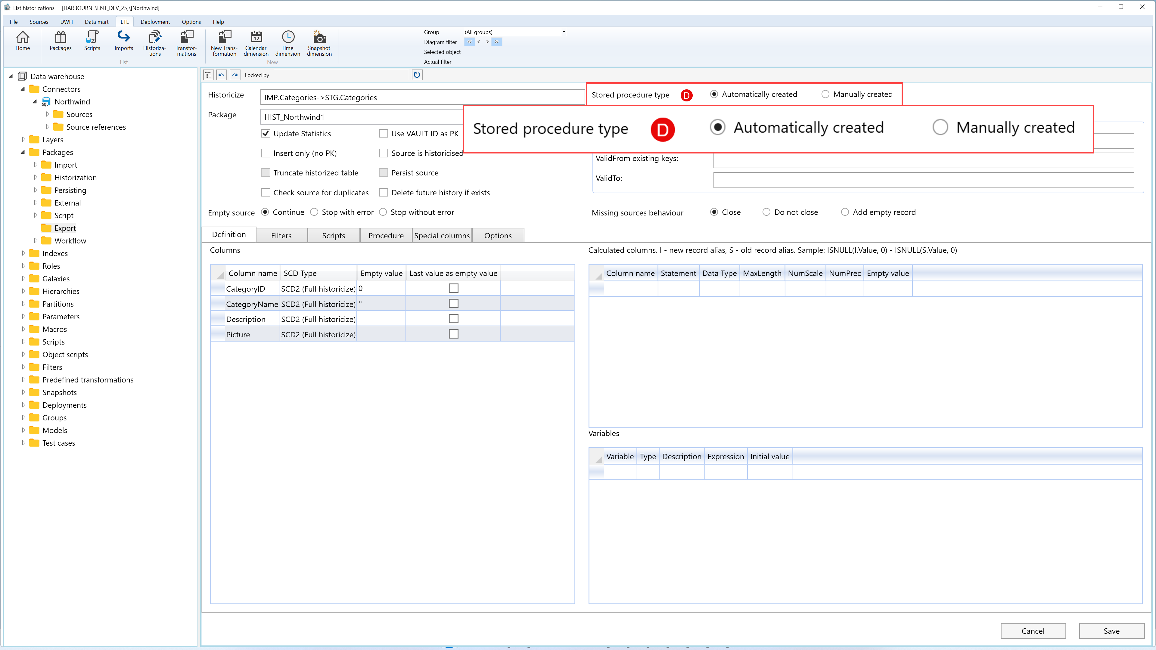
Task: Expand the Workflow package folder
Action: click(36, 241)
